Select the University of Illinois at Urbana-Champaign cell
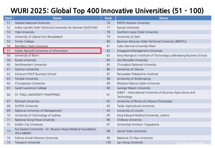This screenshot has height=148, width=215. tap(144, 101)
